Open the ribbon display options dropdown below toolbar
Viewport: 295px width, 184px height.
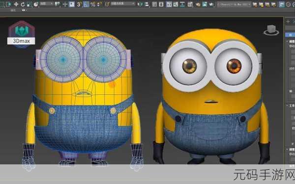pyautogui.click(x=24, y=10)
